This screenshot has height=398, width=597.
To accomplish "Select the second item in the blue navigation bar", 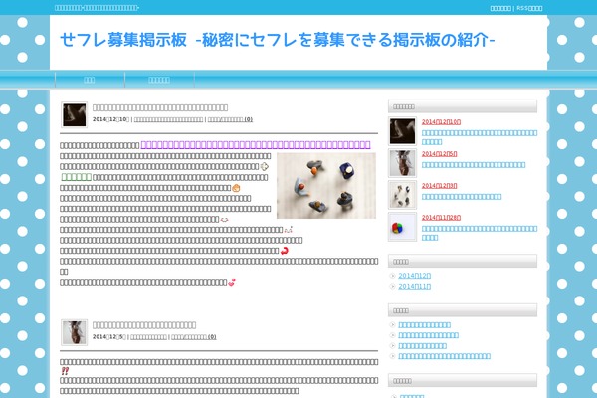I will tap(159, 80).
